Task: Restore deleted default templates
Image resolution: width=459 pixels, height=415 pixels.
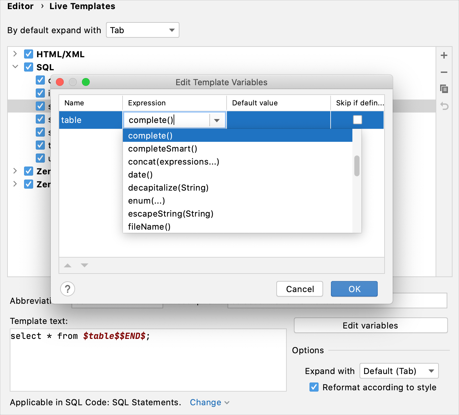Action: 444,106
